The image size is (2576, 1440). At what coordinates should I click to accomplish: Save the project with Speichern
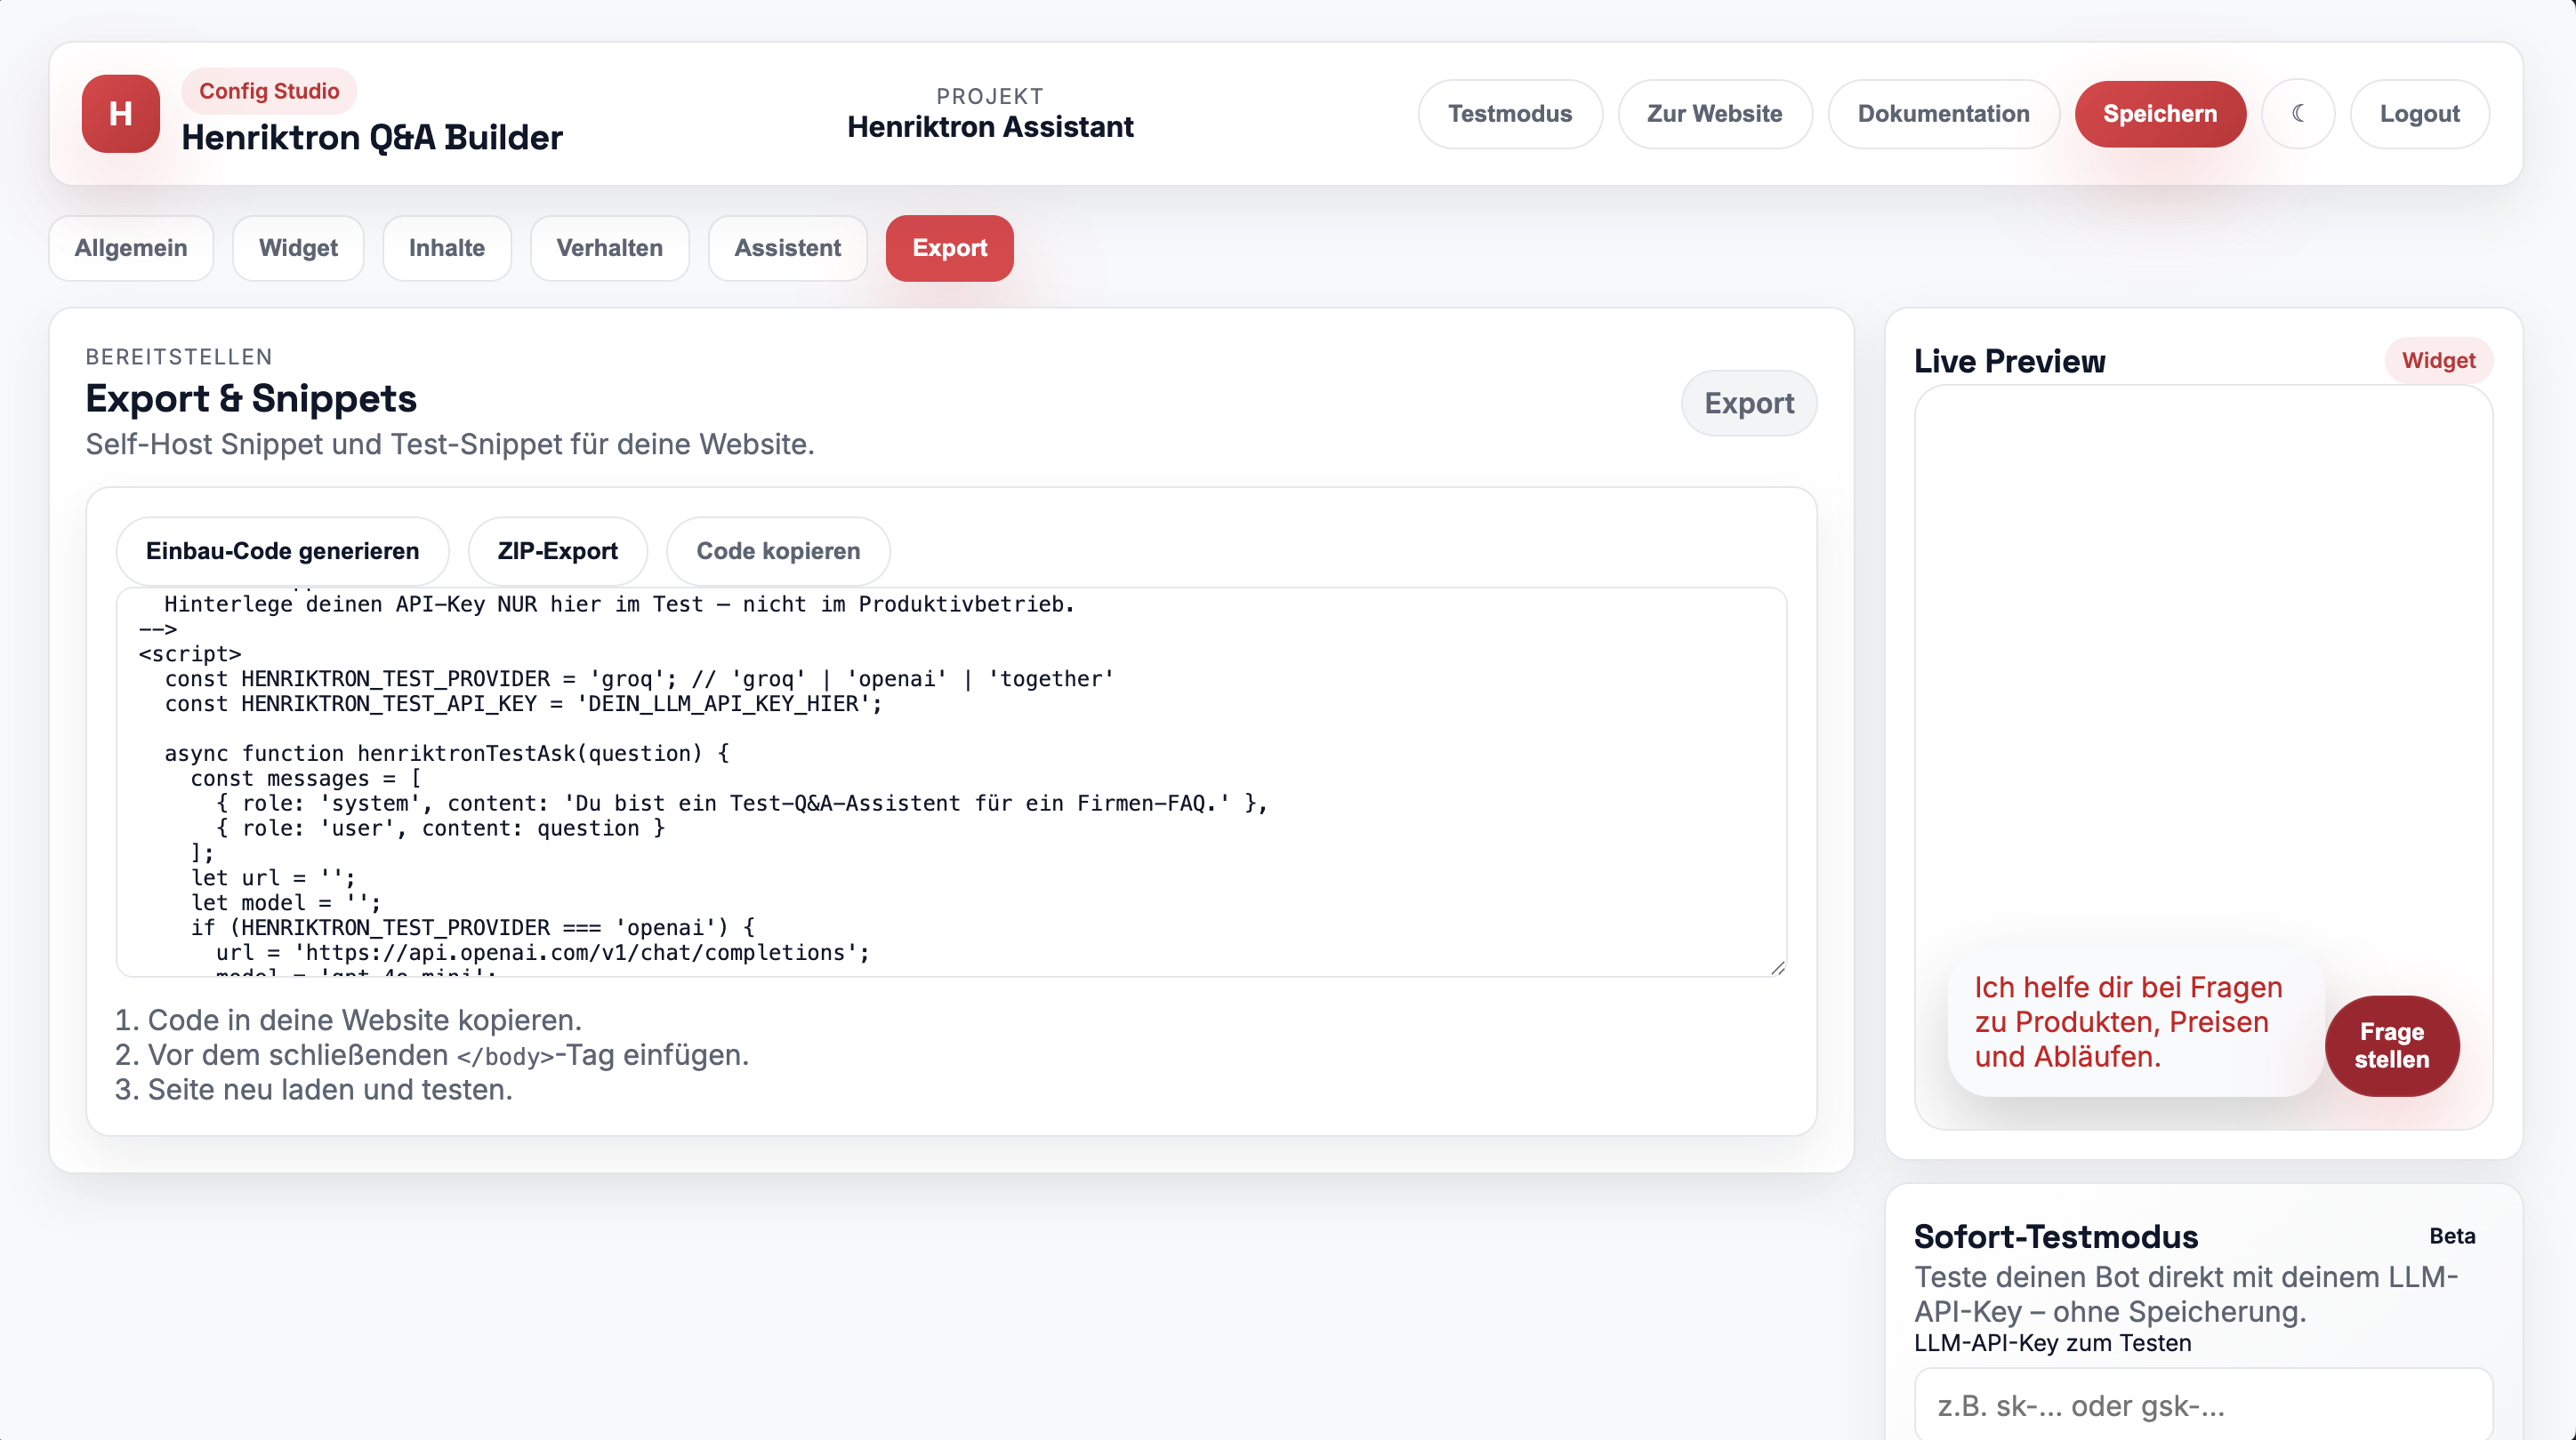tap(2160, 114)
